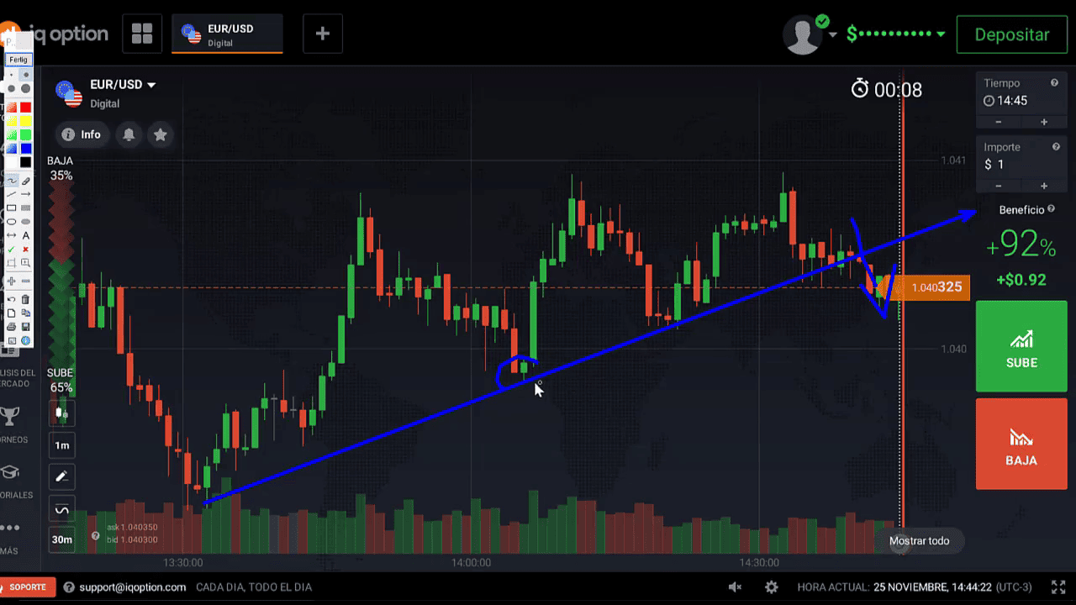Open the Info button for EUR/USD
The height and width of the screenshot is (605, 1076).
82,134
